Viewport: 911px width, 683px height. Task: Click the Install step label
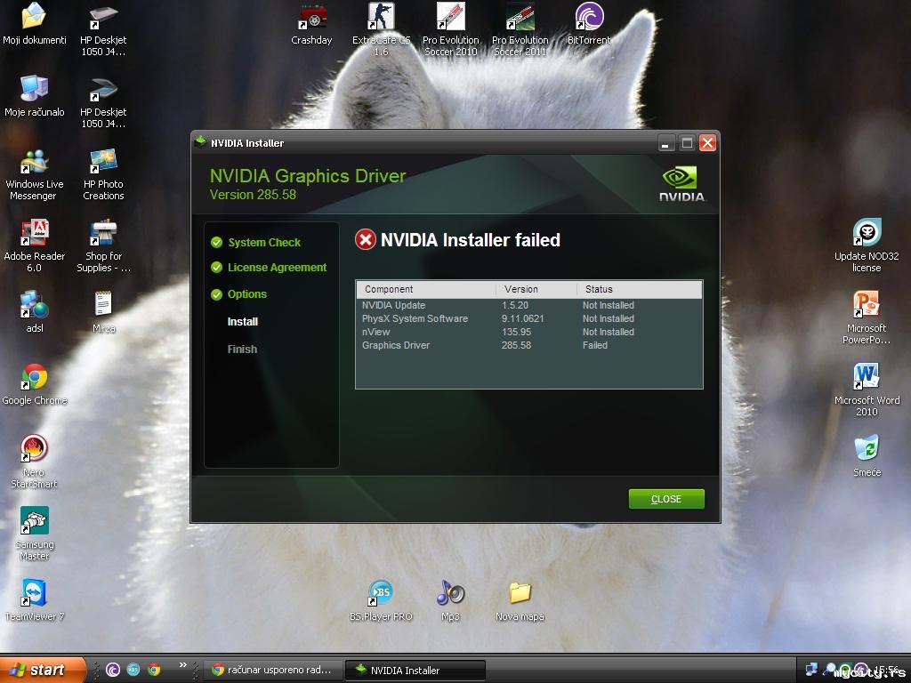pos(242,321)
